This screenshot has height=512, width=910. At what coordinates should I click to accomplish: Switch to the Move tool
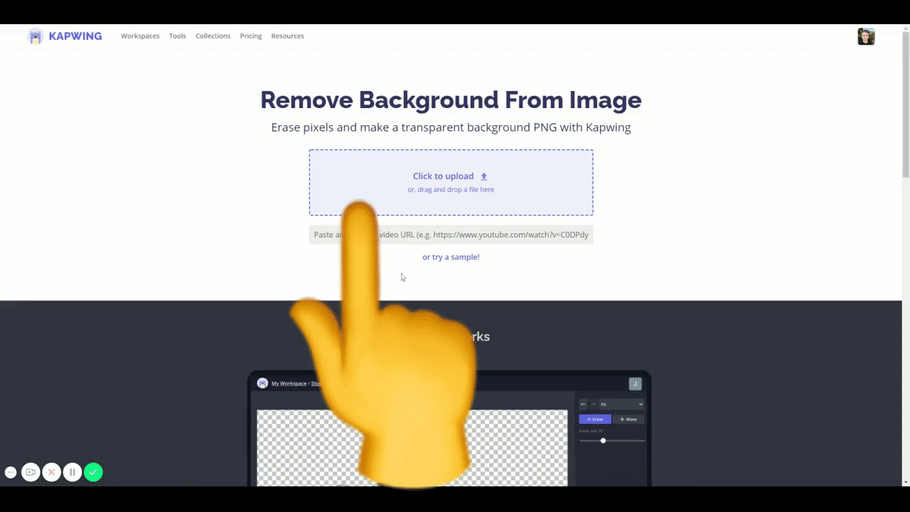[x=628, y=420]
